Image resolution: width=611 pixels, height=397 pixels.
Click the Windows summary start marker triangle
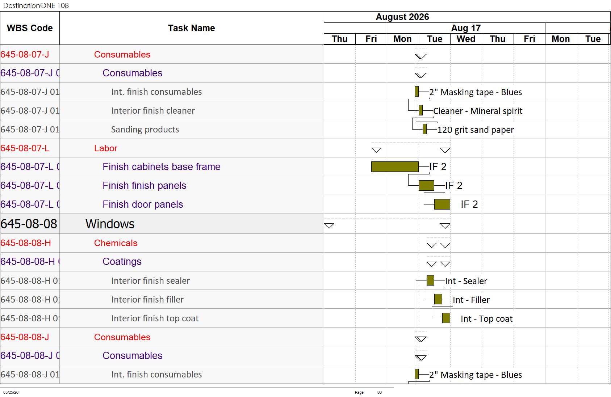329,226
